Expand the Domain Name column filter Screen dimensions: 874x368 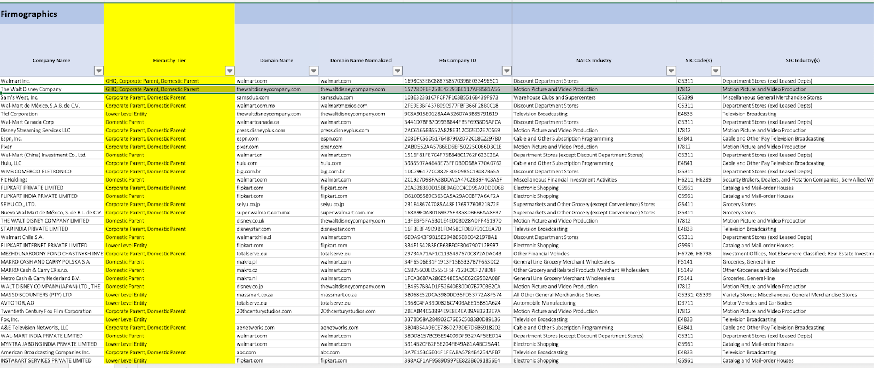[x=314, y=71]
